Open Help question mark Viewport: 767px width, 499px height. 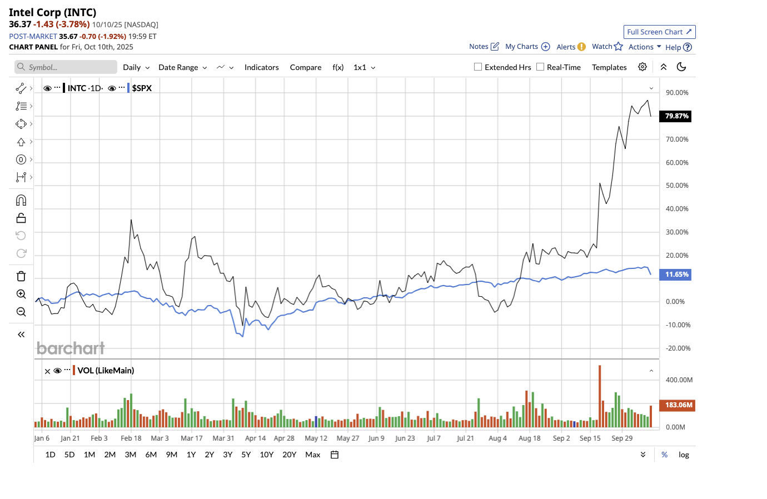(x=679, y=47)
